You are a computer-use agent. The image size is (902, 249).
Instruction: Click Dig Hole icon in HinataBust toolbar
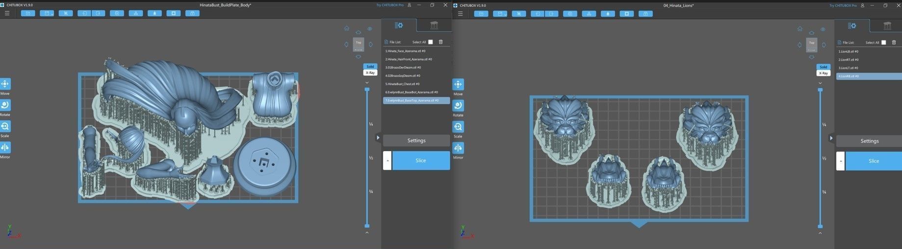pos(174,13)
